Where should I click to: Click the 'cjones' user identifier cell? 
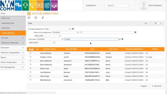pyautogui.click(x=66, y=57)
